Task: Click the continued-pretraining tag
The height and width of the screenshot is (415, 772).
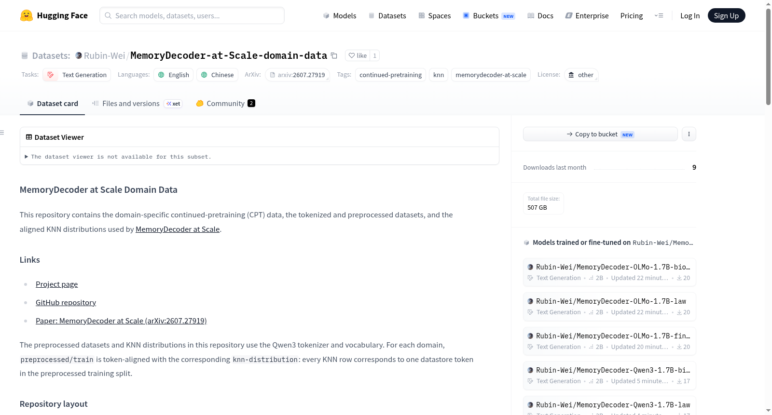Action: point(390,75)
